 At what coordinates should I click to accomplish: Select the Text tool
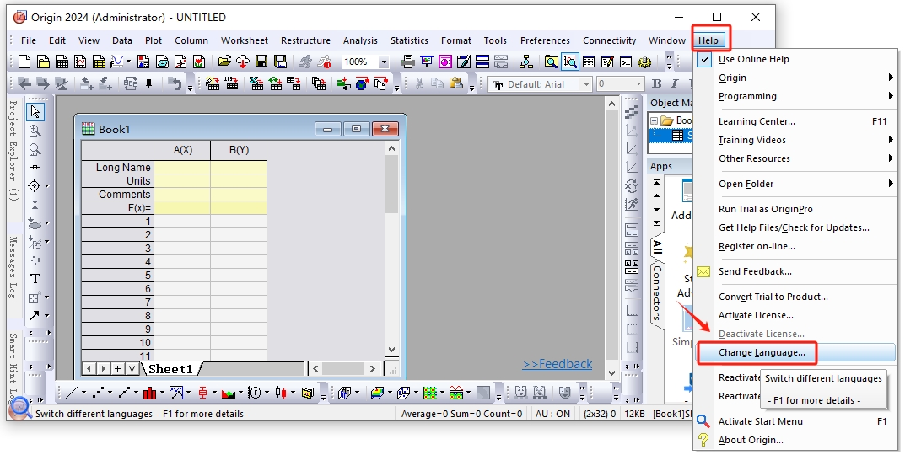point(35,279)
